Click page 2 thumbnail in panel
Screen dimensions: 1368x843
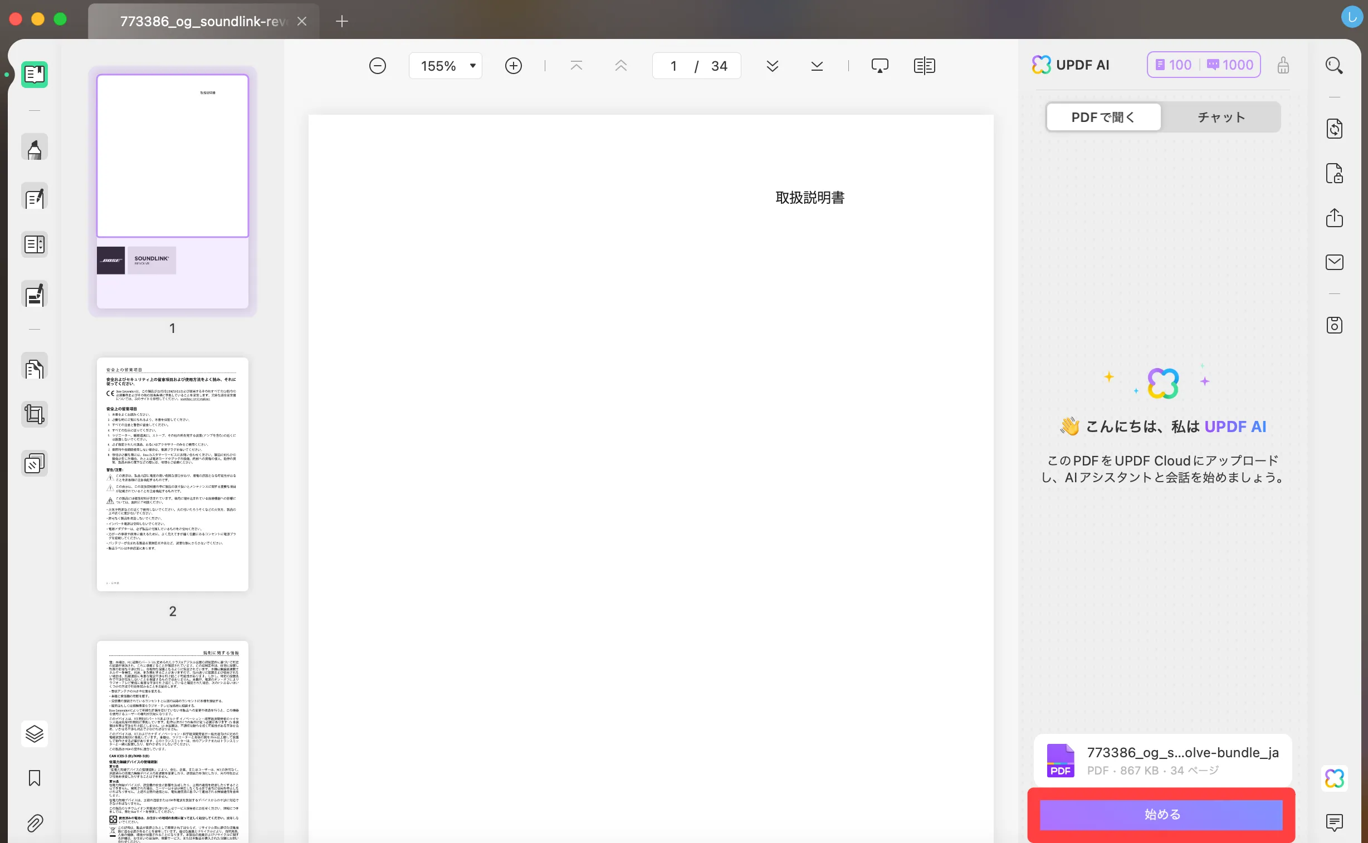pyautogui.click(x=172, y=476)
